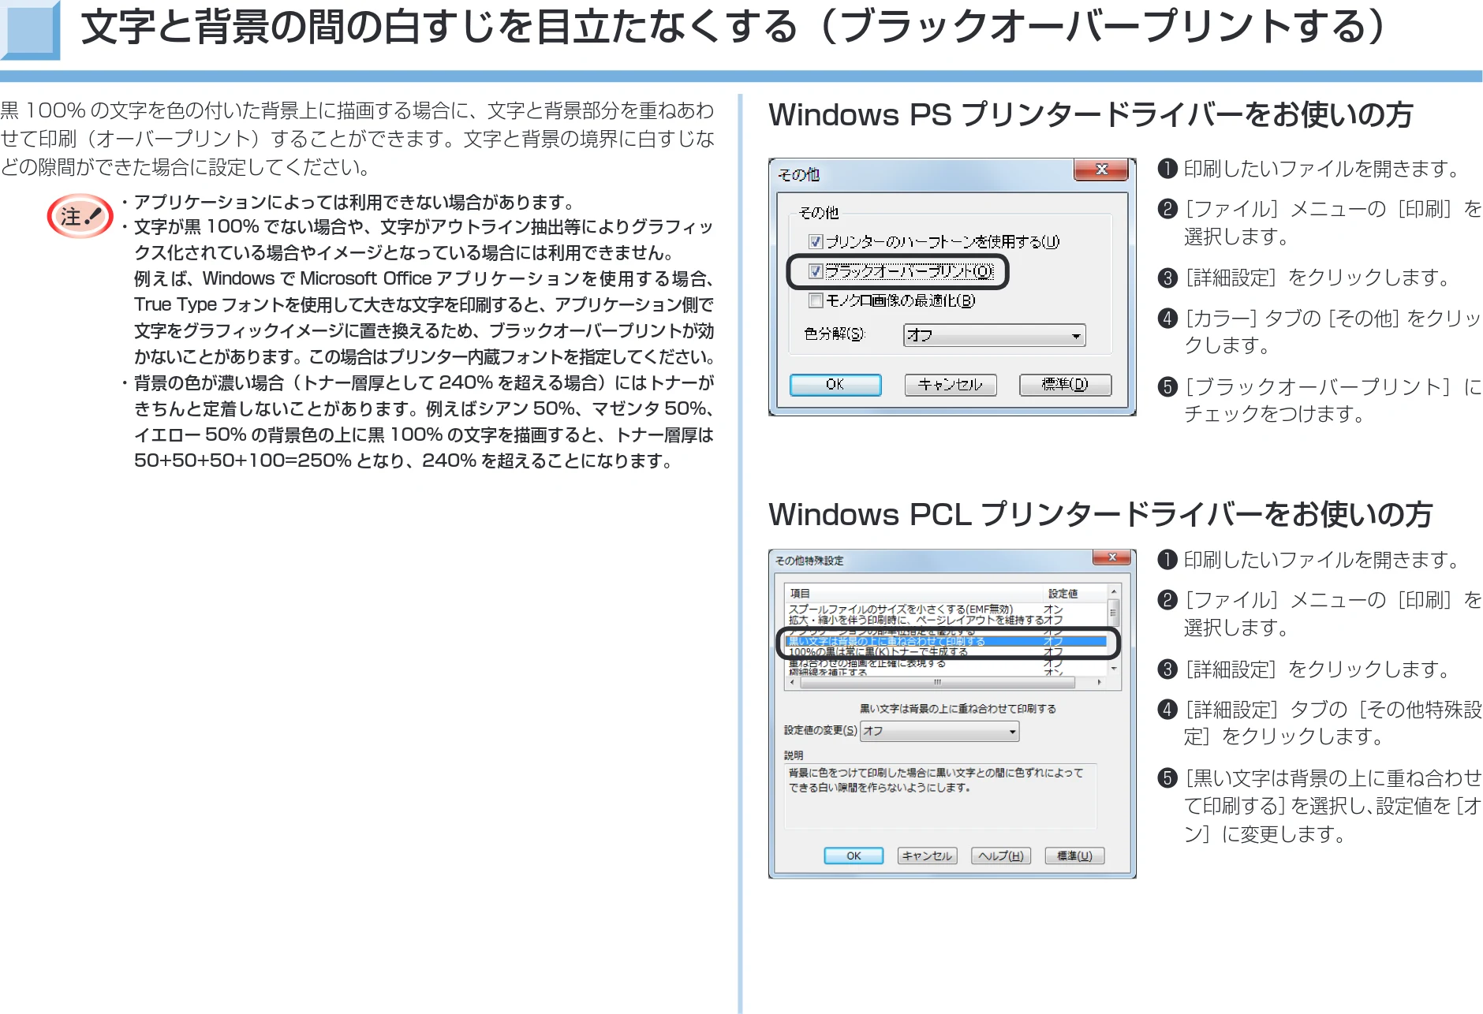
Task: Select 100%の黒は常に黒(K)トナーで生成する row
Action: pos(945,652)
